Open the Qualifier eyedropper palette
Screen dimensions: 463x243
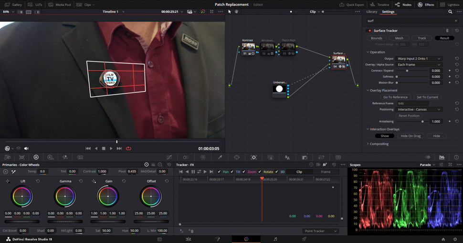click(x=220, y=158)
